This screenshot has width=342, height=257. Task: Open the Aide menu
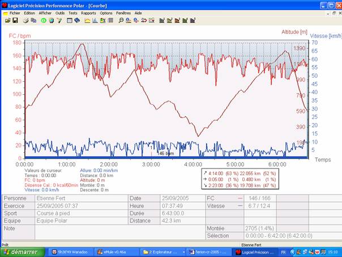(138, 12)
